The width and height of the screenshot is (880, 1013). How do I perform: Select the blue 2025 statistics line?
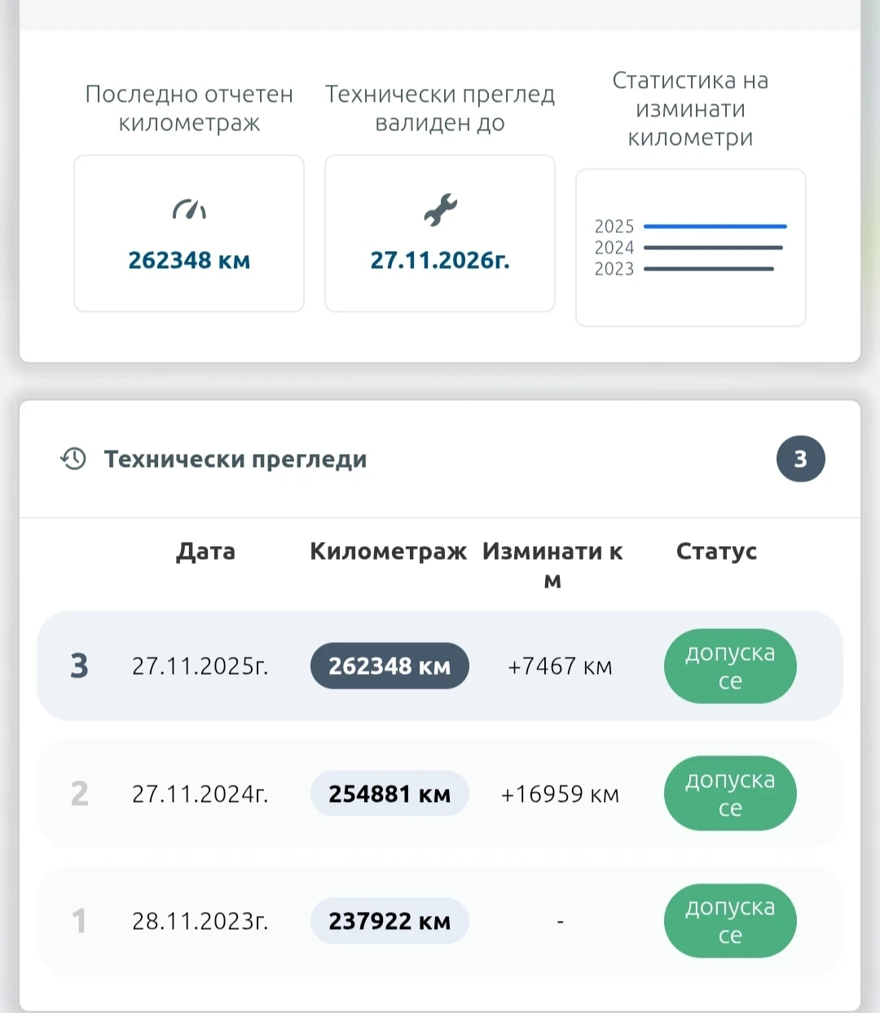(x=715, y=227)
